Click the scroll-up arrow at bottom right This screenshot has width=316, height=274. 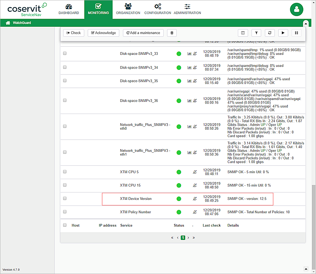coord(305,269)
